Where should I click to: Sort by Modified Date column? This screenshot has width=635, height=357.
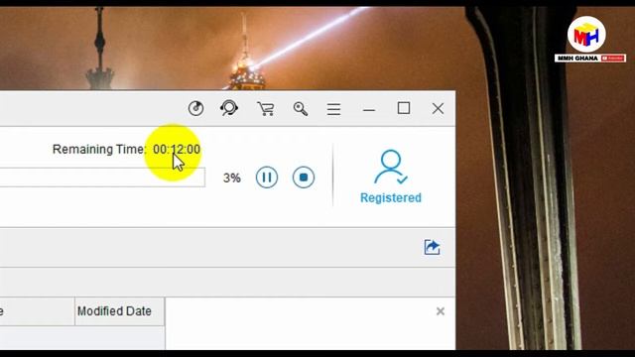point(119,311)
